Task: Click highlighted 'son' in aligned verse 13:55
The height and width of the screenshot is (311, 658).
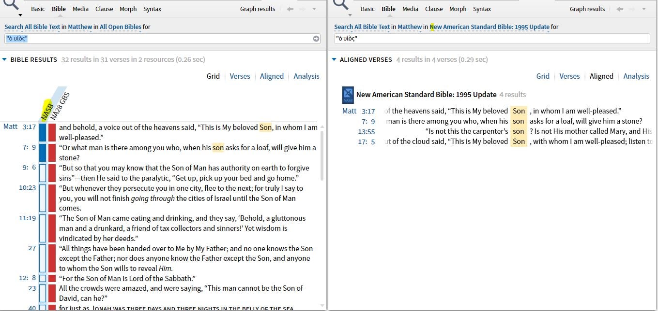Action: point(519,131)
